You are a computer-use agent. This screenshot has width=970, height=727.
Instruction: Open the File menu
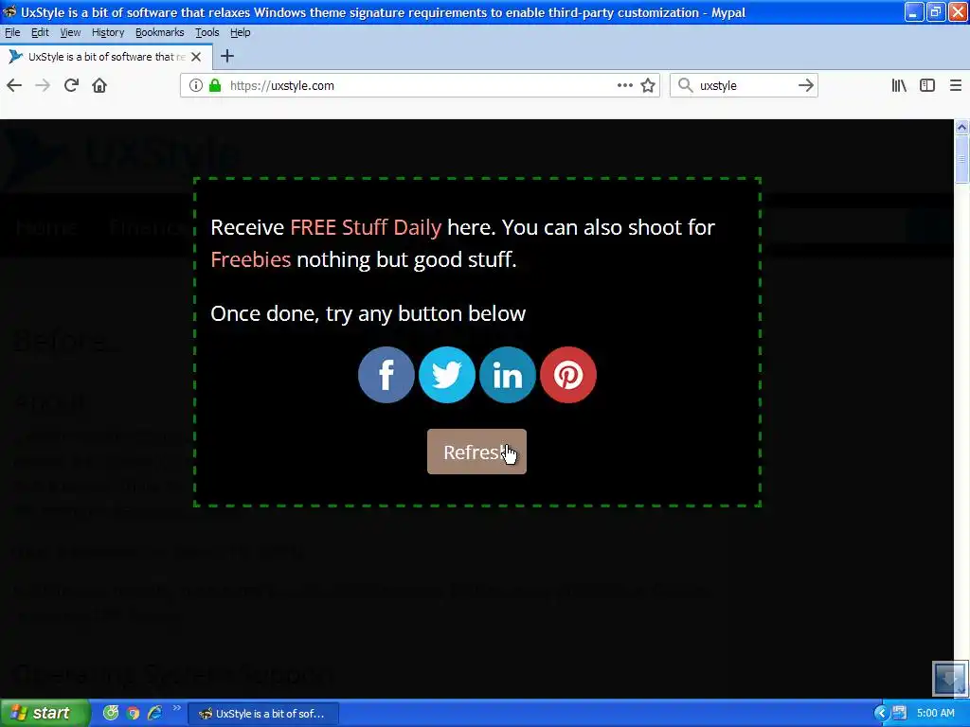tap(12, 33)
